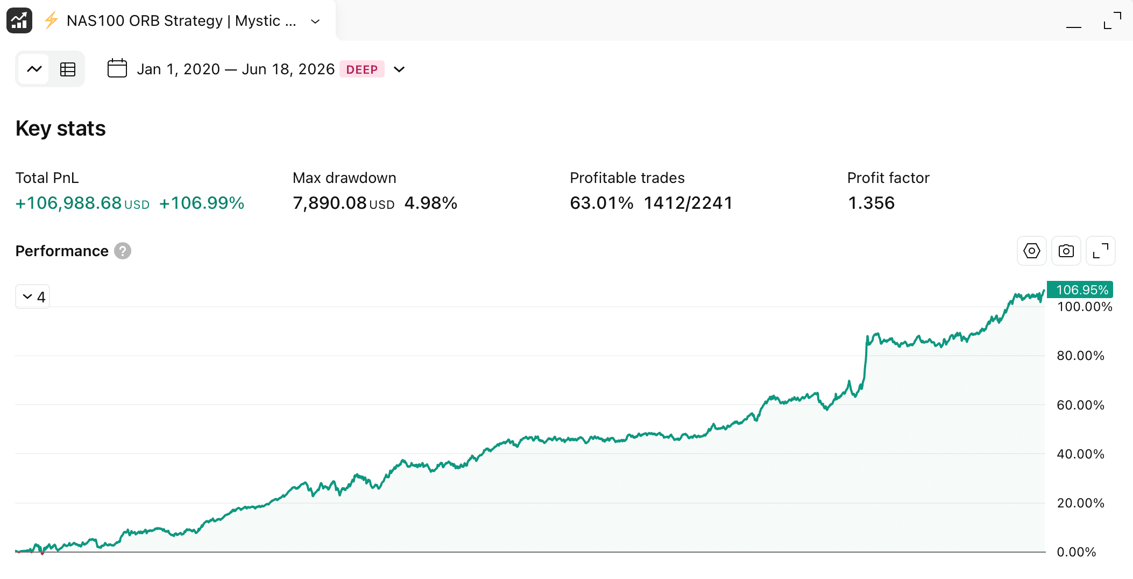Expand the date range chevron dropdown

[399, 69]
